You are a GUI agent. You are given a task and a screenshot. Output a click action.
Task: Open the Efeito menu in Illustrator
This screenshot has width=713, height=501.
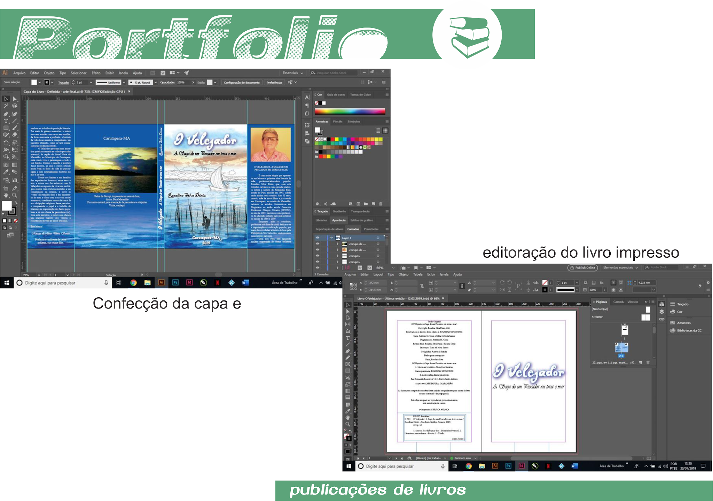click(x=96, y=73)
